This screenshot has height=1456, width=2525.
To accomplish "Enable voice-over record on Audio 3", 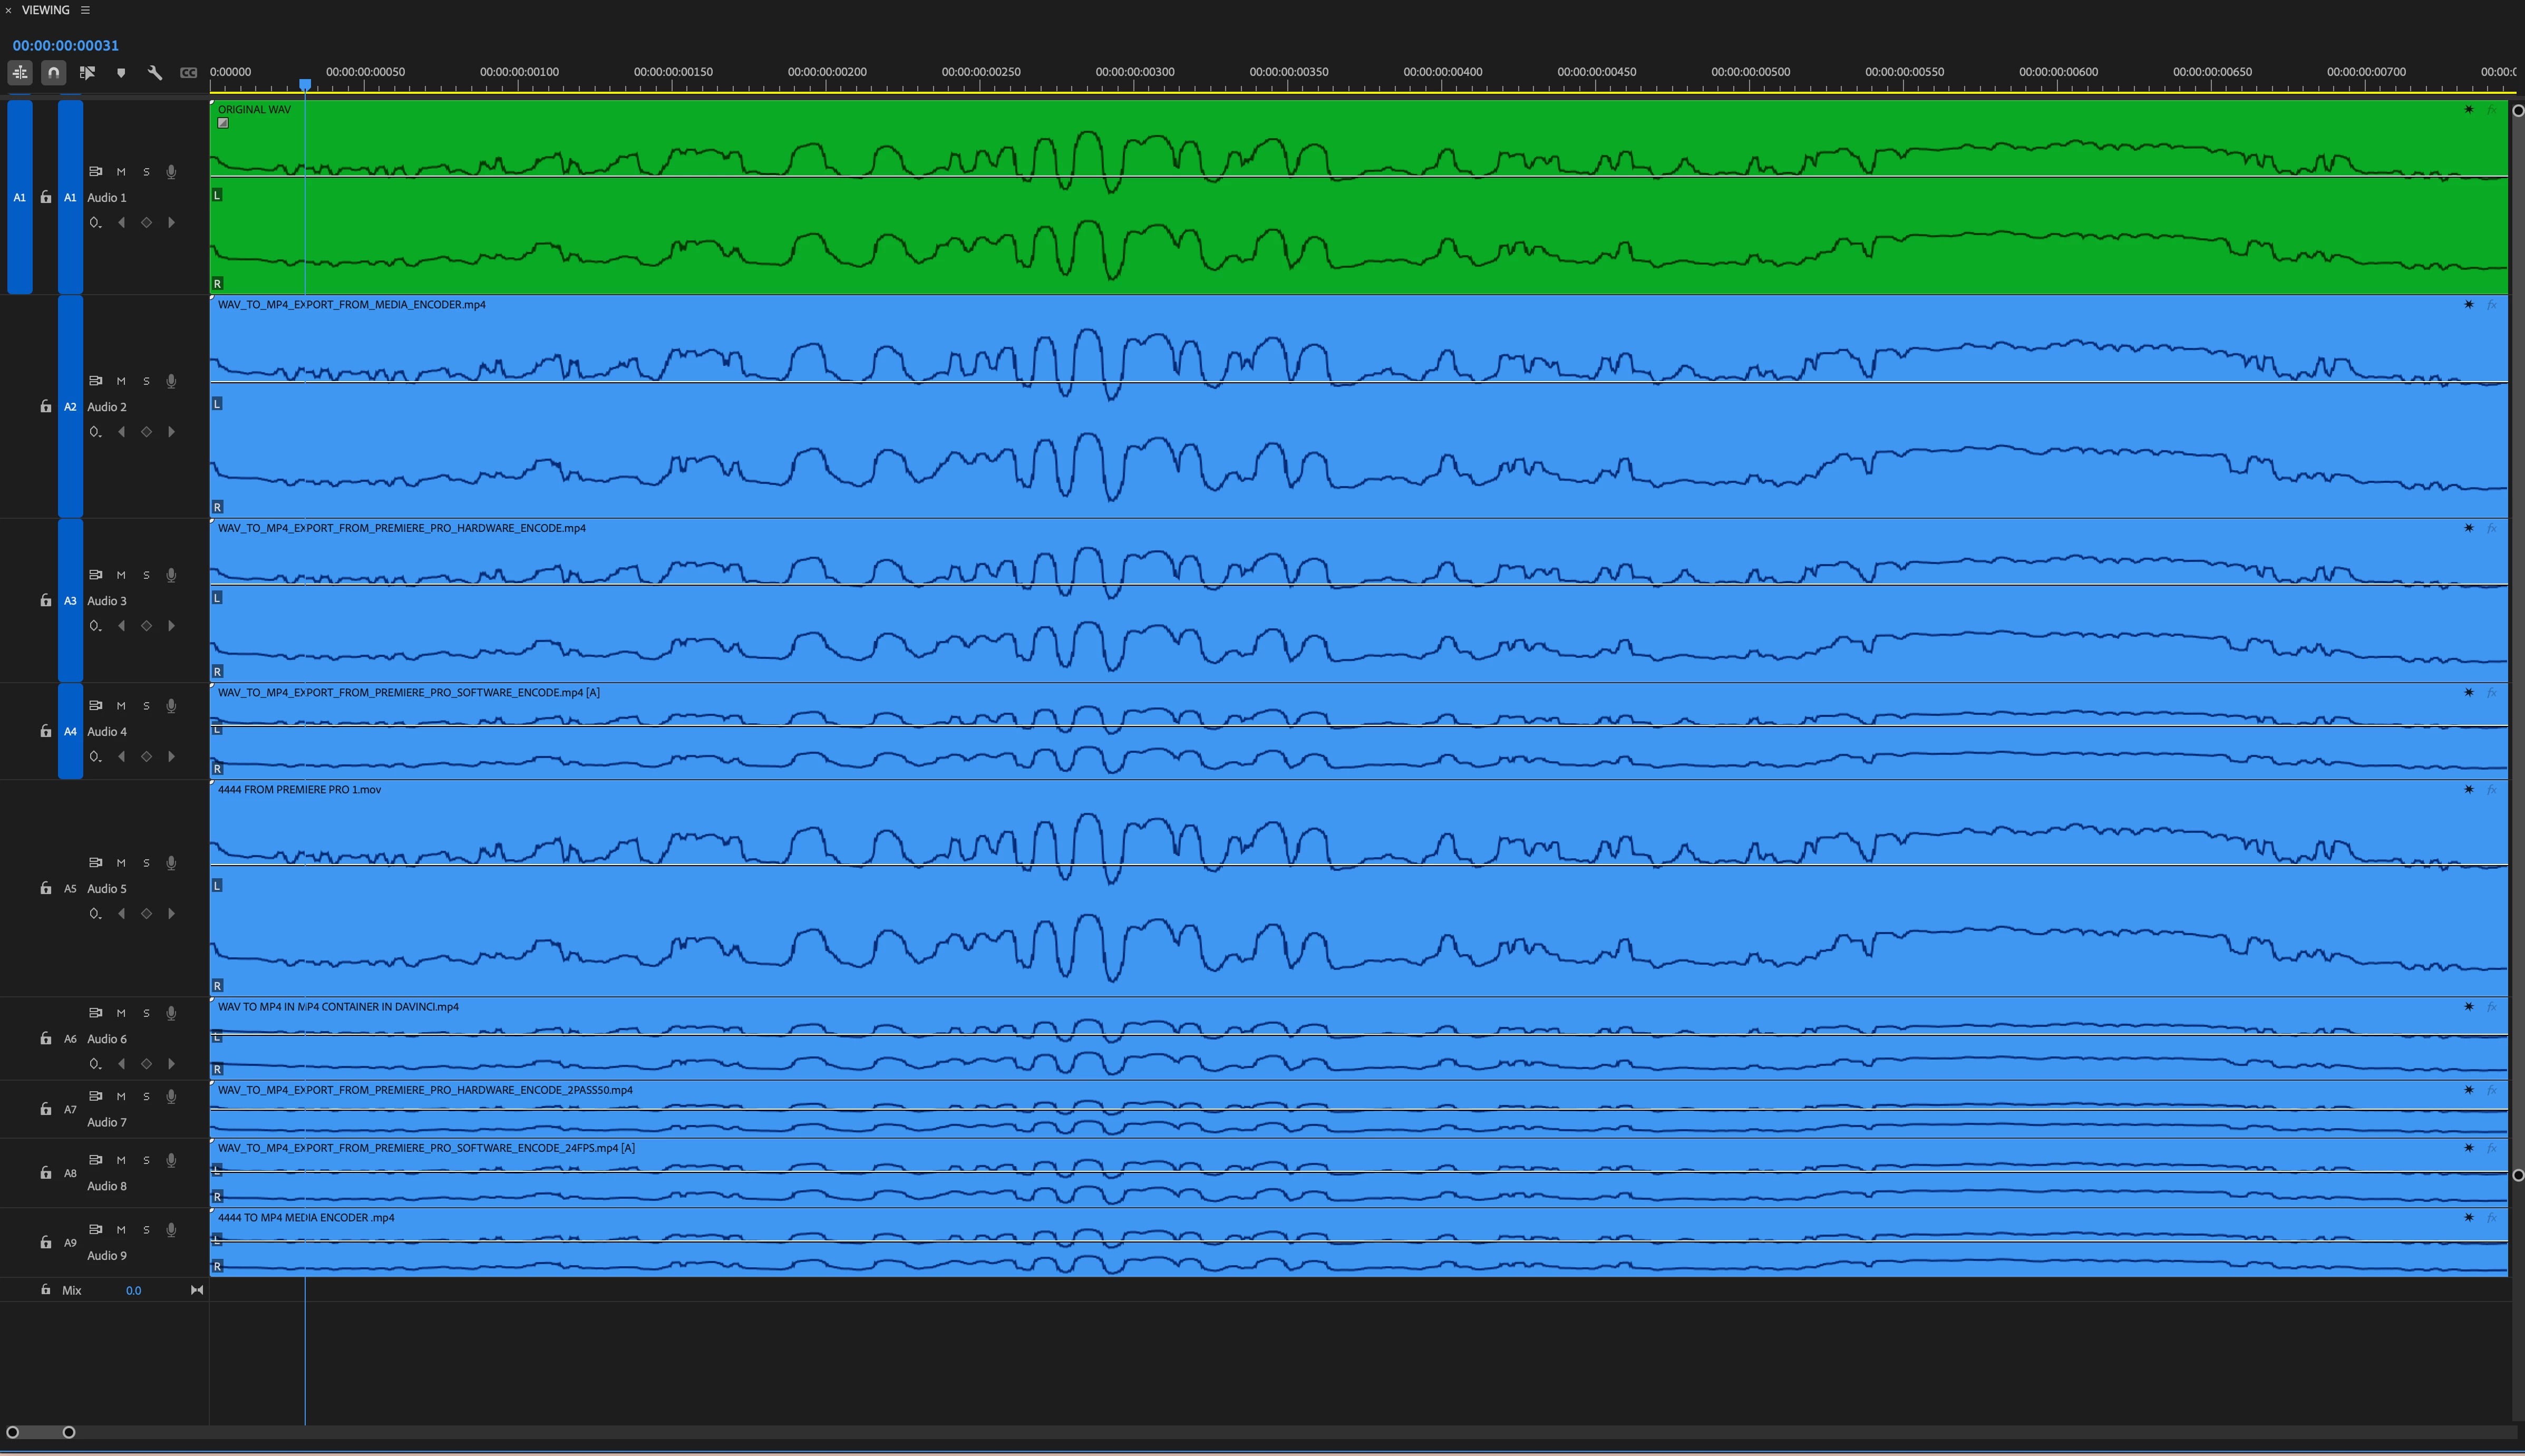I will coord(171,575).
